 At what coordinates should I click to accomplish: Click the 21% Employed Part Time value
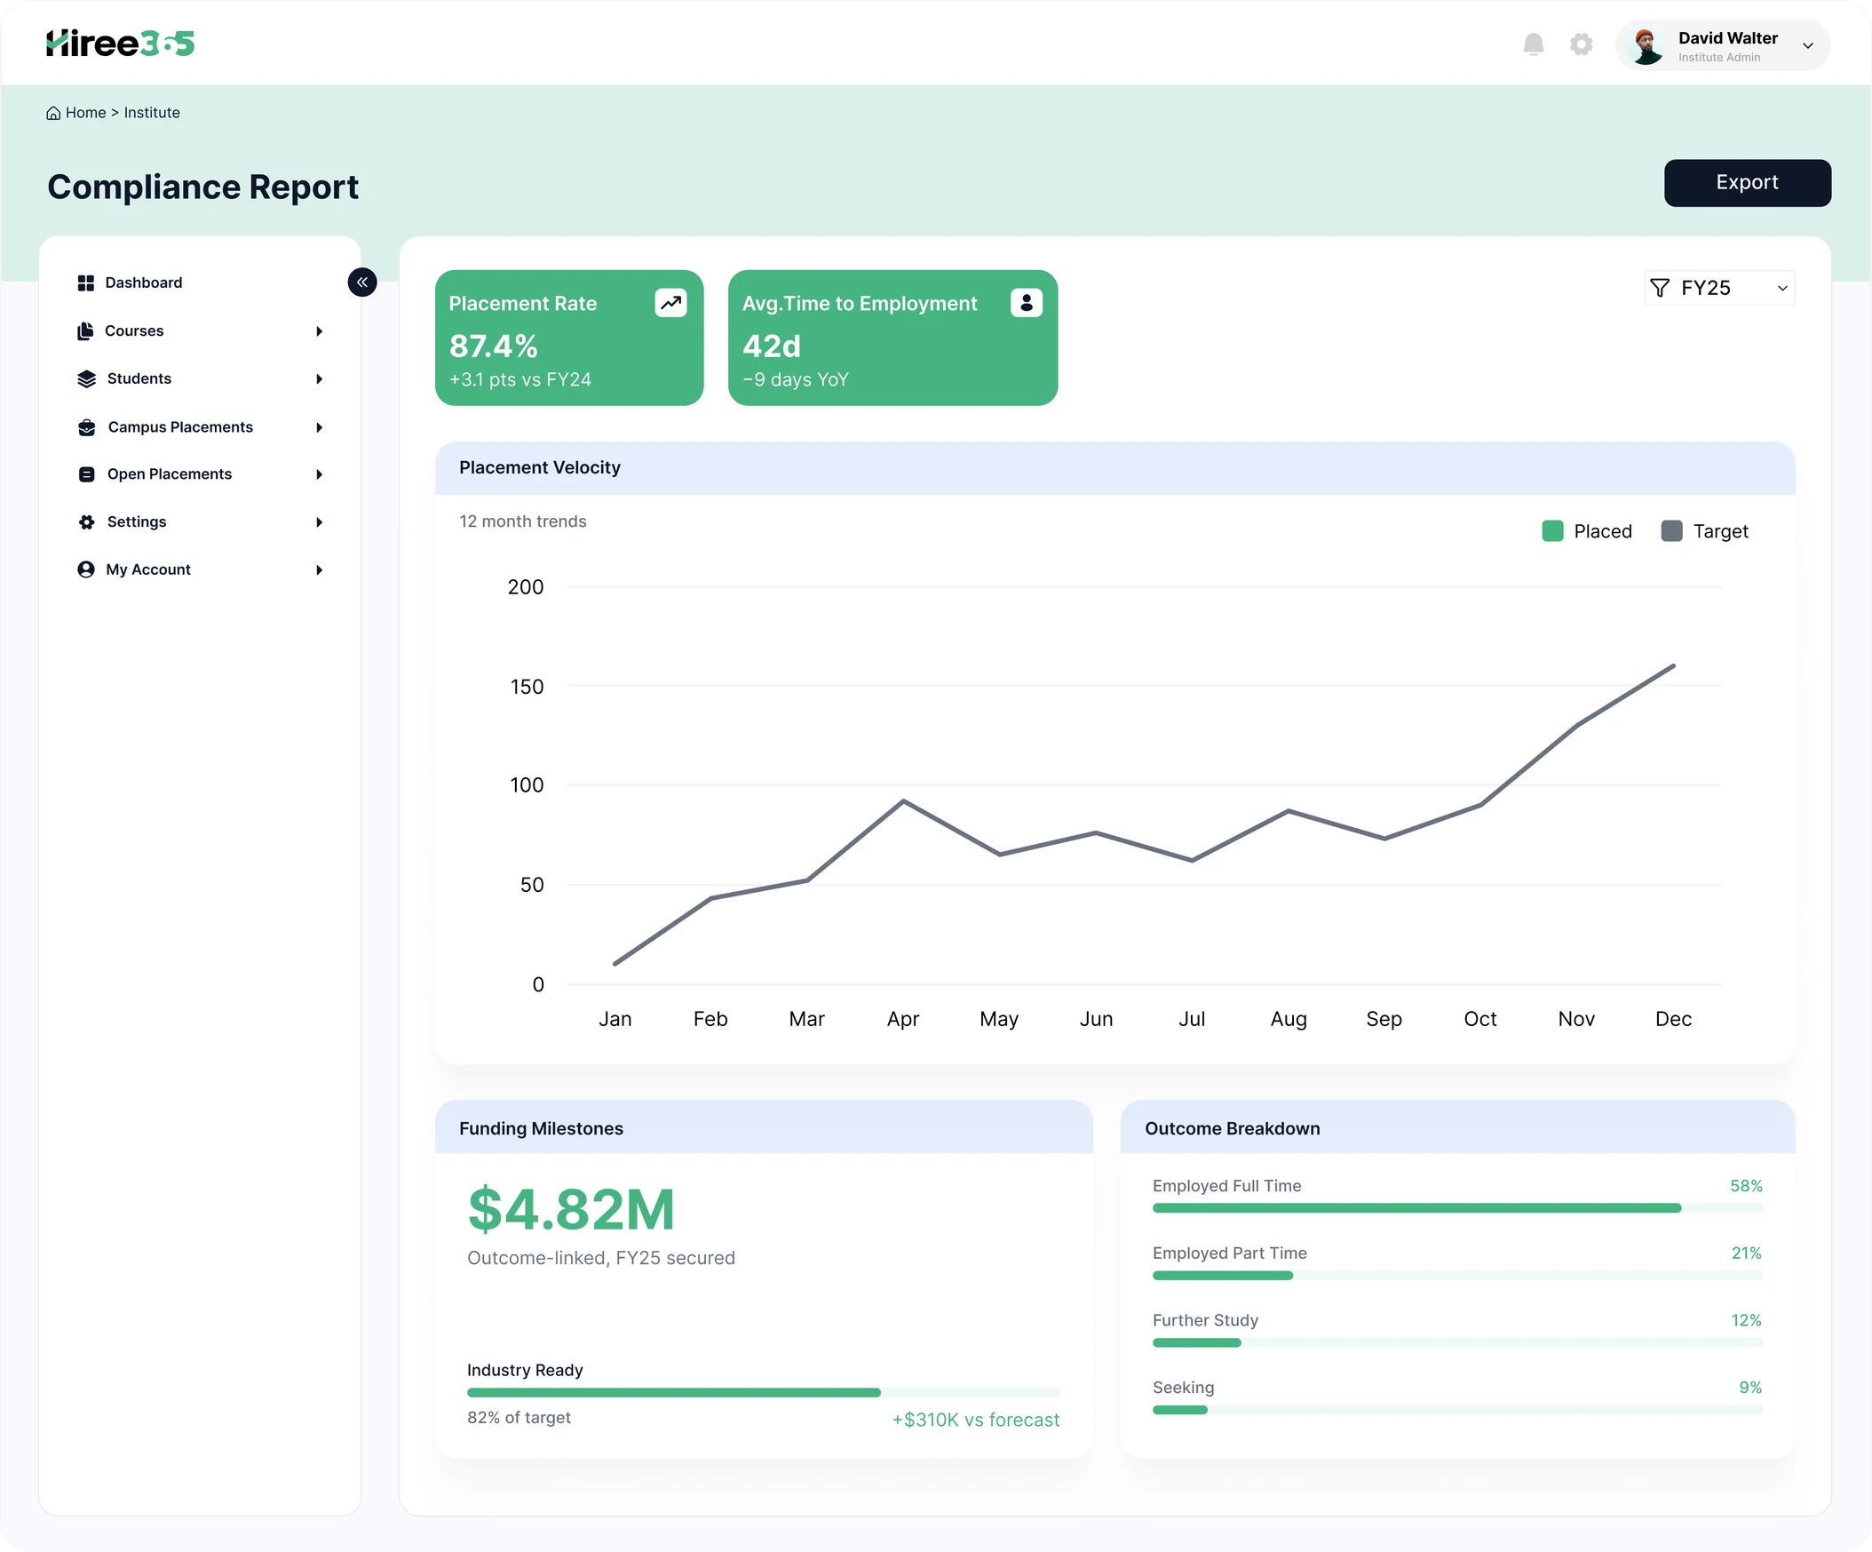point(1746,1254)
